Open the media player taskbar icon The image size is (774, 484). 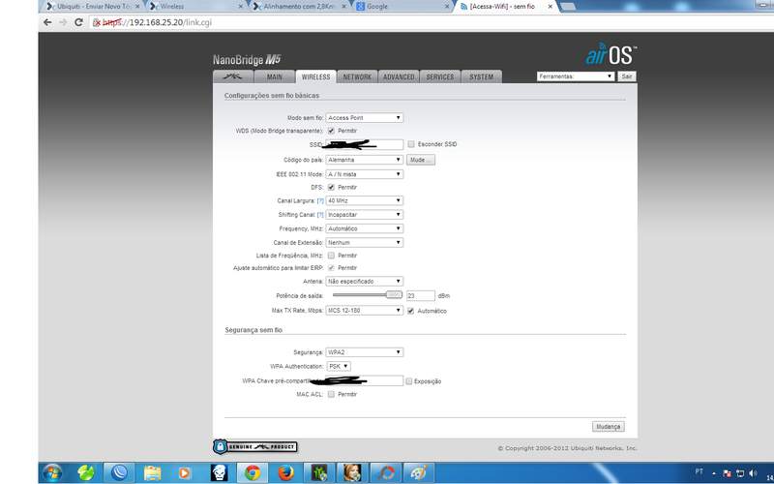tap(185, 473)
